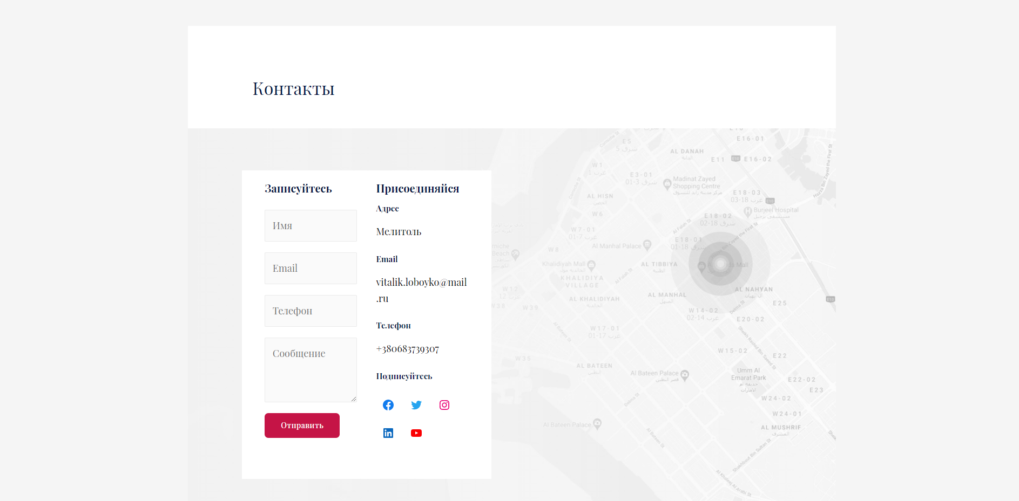Image resolution: width=1019 pixels, height=501 pixels.
Task: Open the Facebook social link
Action: point(388,405)
